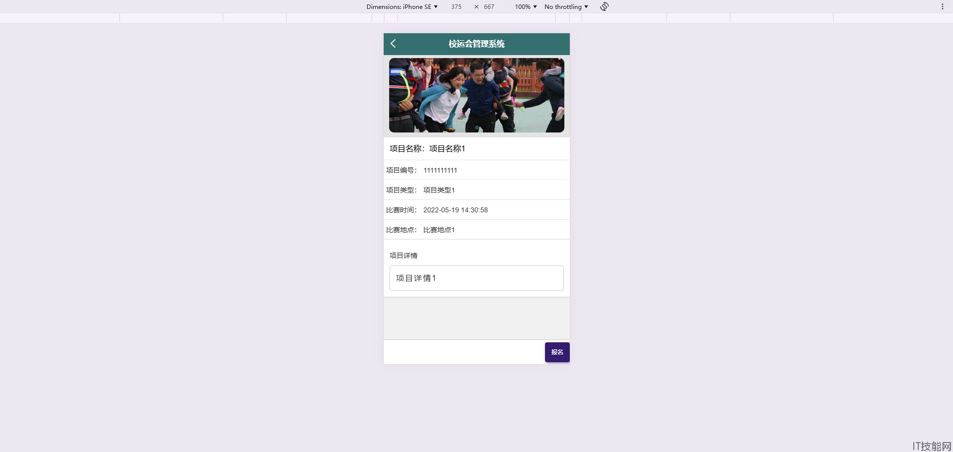This screenshot has height=452, width=953.
Task: Click the 项目类型1 value
Action: pyautogui.click(x=439, y=190)
